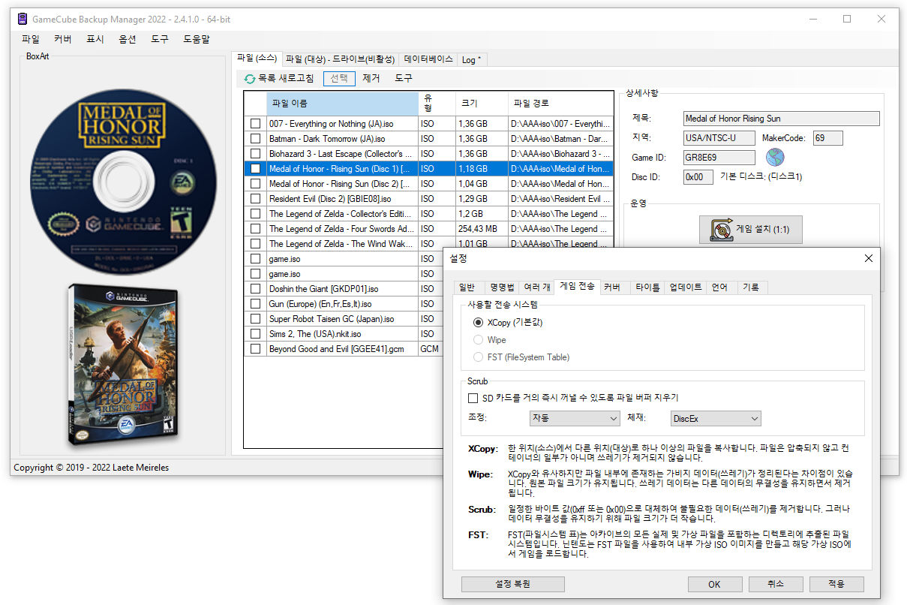Enable the SD 카드 file buffer flush checkbox
The image size is (907, 605).
(473, 398)
